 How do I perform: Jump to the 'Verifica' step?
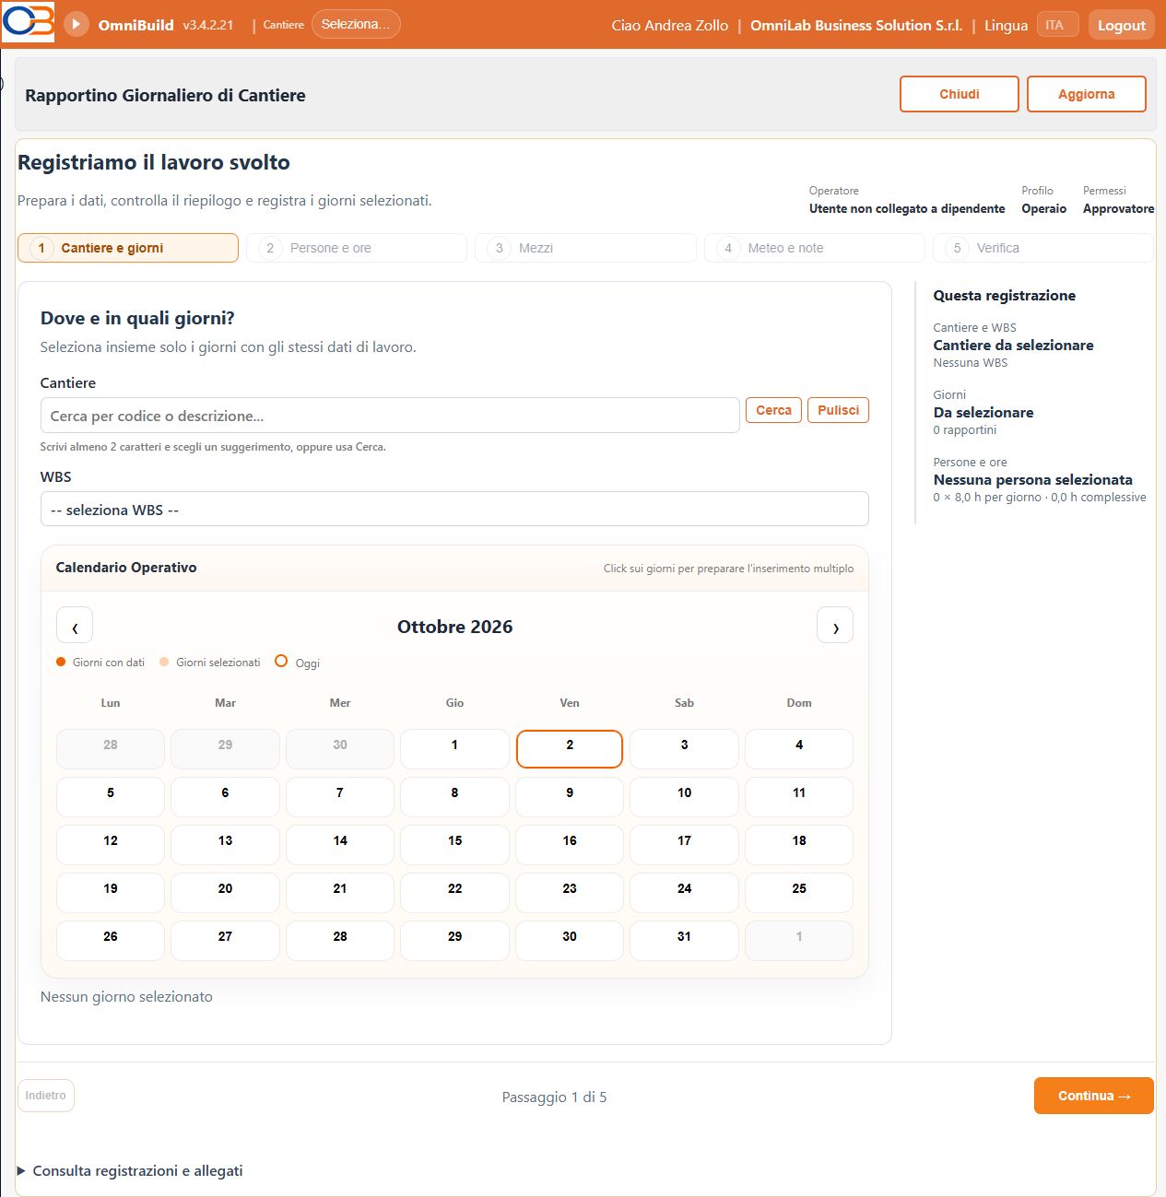pyautogui.click(x=1042, y=248)
